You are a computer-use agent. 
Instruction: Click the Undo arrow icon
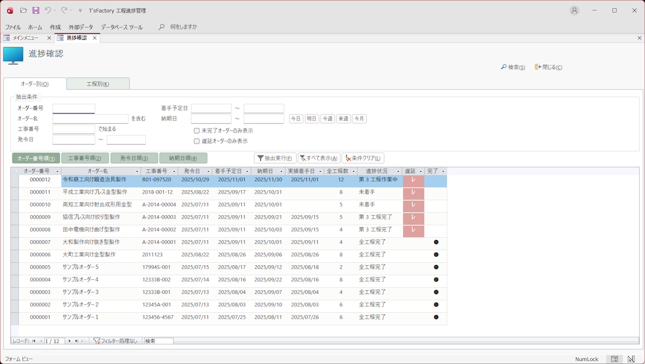pyautogui.click(x=48, y=10)
